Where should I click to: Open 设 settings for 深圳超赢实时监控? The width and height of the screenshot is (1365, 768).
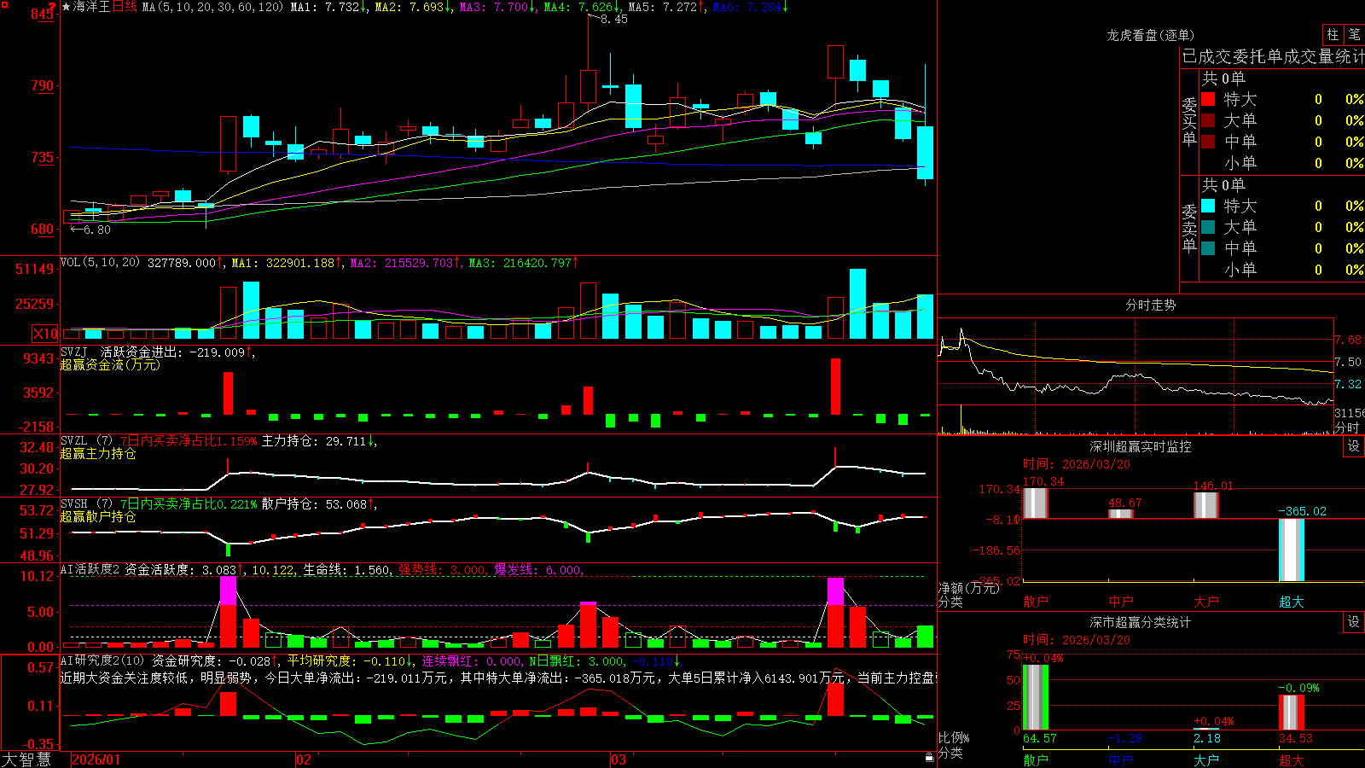[1354, 446]
